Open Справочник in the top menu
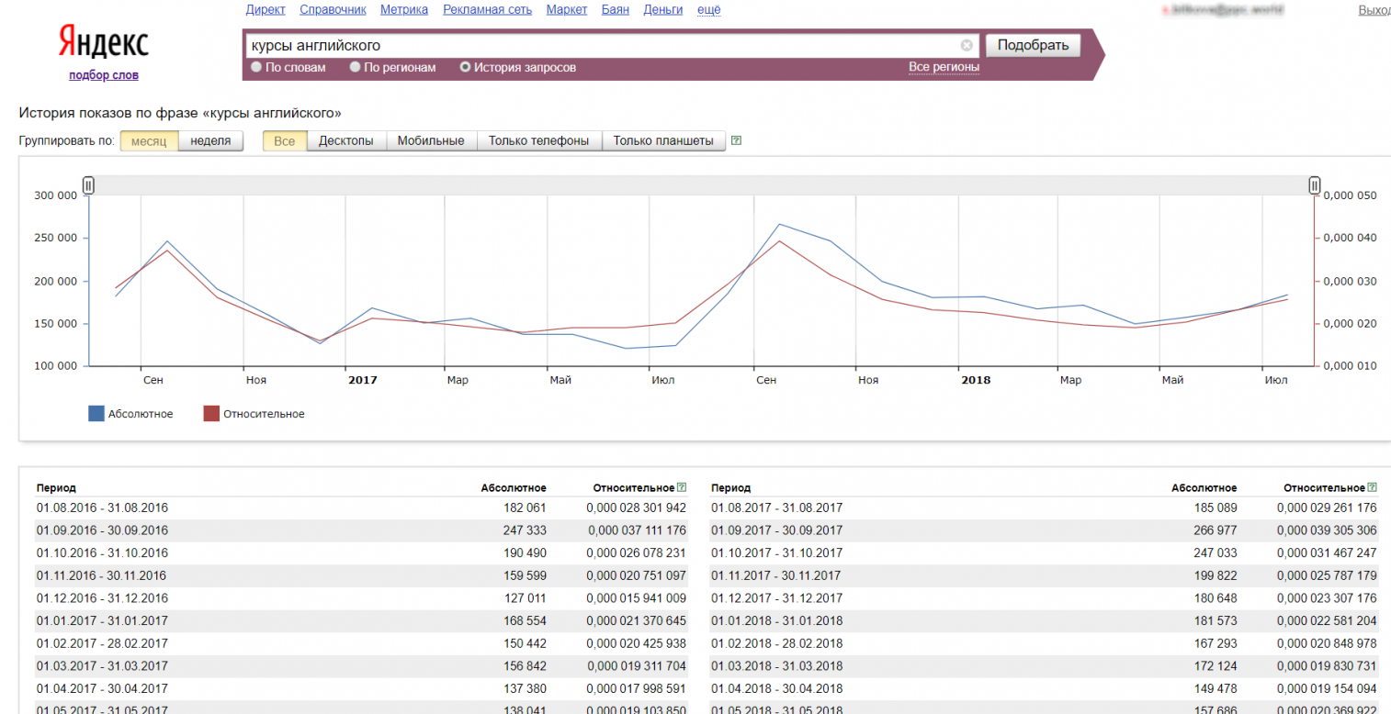Image resolution: width=1391 pixels, height=714 pixels. coord(333,10)
